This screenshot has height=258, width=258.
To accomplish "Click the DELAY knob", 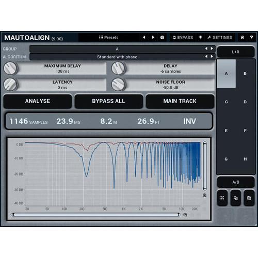I will pos(118,68).
